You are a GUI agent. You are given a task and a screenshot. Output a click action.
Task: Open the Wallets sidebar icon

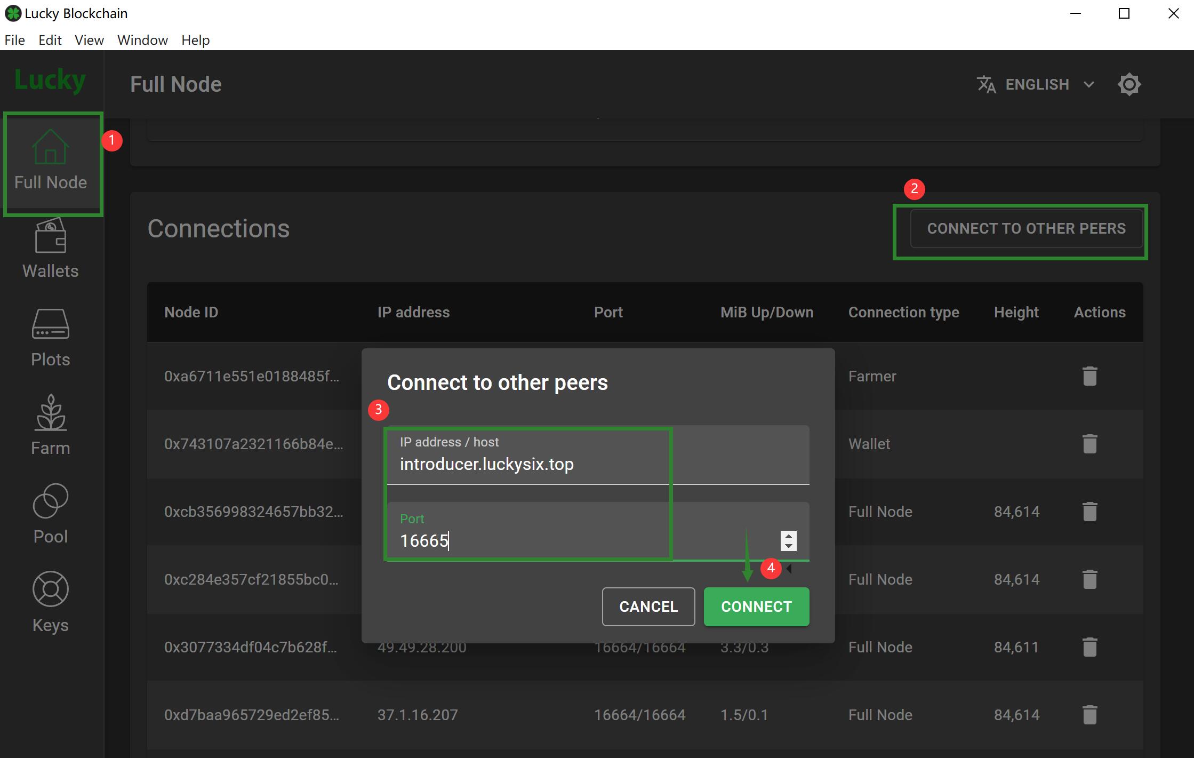tap(50, 237)
